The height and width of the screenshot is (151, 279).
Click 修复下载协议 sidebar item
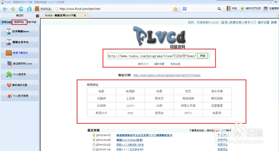20,53
